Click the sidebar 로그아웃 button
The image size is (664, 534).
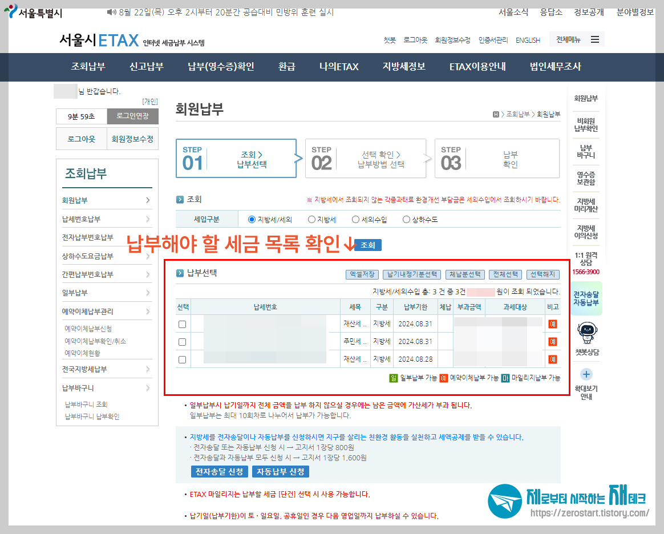(82, 139)
